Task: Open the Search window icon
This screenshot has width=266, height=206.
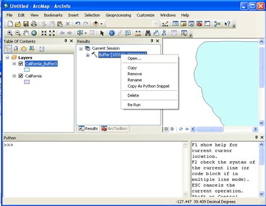Action: pyautogui.click(x=191, y=24)
